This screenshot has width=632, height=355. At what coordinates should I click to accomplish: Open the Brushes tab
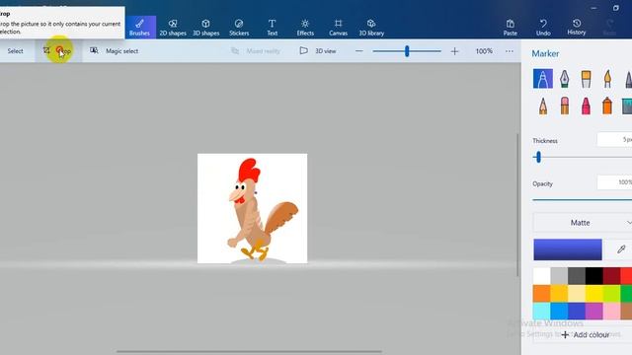click(x=139, y=28)
